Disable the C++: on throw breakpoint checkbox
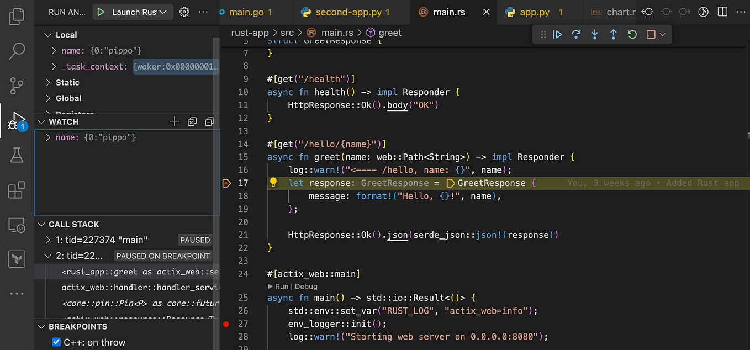Image resolution: width=750 pixels, height=350 pixels. (x=56, y=342)
